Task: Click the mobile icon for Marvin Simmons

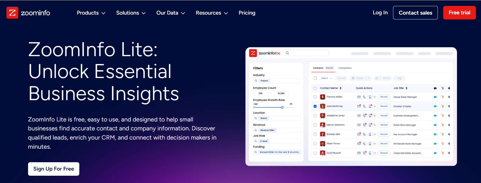Action: (370, 125)
